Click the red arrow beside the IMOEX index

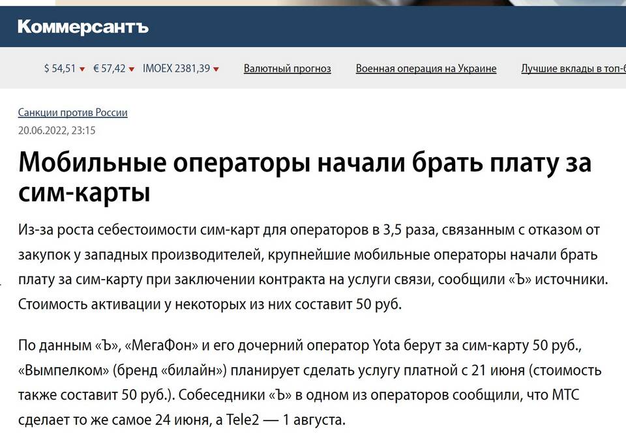[x=216, y=70]
